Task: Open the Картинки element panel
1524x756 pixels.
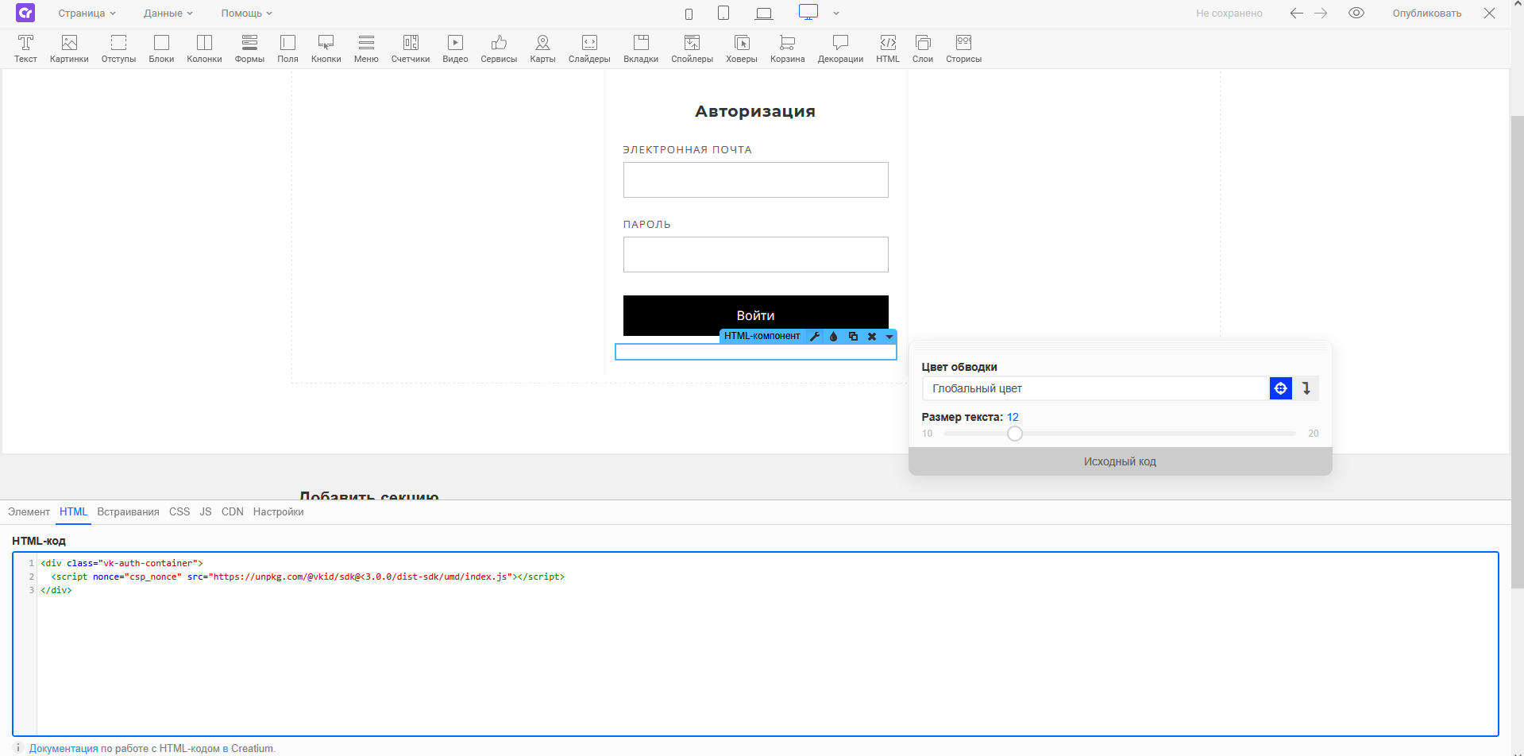Action: click(x=69, y=48)
